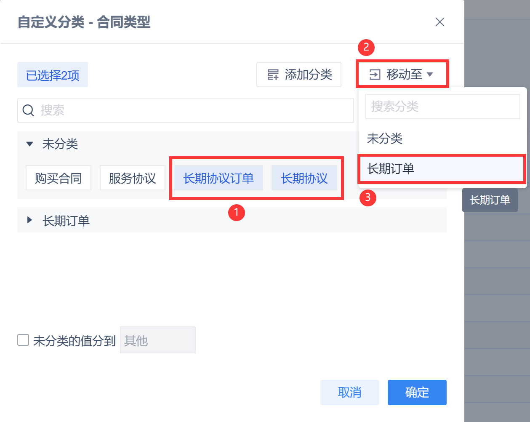Deselect the 长期协议订单 tag
Viewport: 530px width, 422px height.
[218, 178]
